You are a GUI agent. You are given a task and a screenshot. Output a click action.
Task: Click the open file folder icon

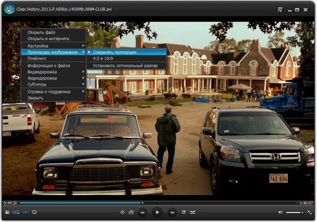7,212
